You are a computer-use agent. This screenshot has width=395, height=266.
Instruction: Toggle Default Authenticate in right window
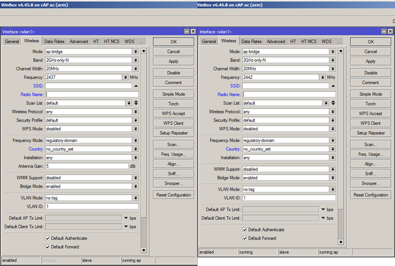pos(244,230)
